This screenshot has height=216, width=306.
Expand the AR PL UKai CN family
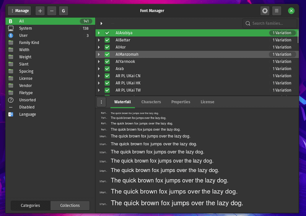(99, 76)
